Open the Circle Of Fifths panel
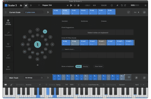The height and width of the screenshot is (99, 151). click(8, 22)
